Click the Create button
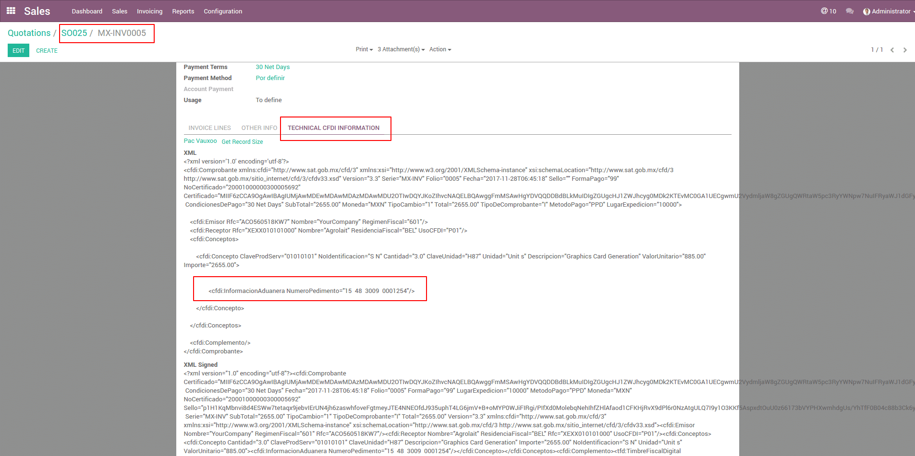Viewport: 915px width, 456px height. point(47,50)
